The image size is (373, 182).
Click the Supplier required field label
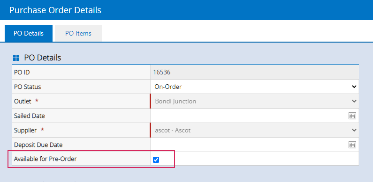pos(29,130)
